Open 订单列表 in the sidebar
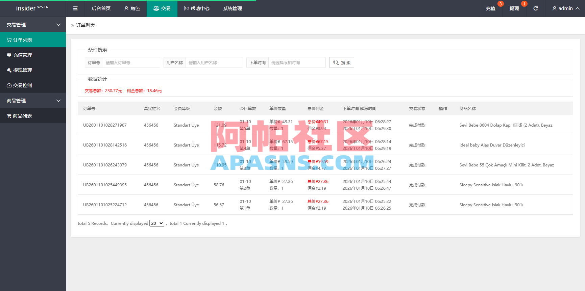This screenshot has height=291, width=585. tap(33, 40)
